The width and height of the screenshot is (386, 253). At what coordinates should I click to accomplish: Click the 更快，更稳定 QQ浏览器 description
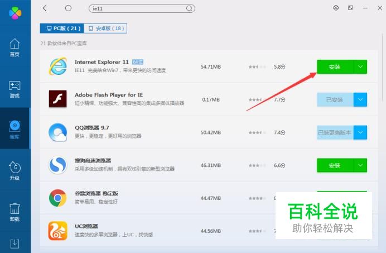[x=108, y=136]
